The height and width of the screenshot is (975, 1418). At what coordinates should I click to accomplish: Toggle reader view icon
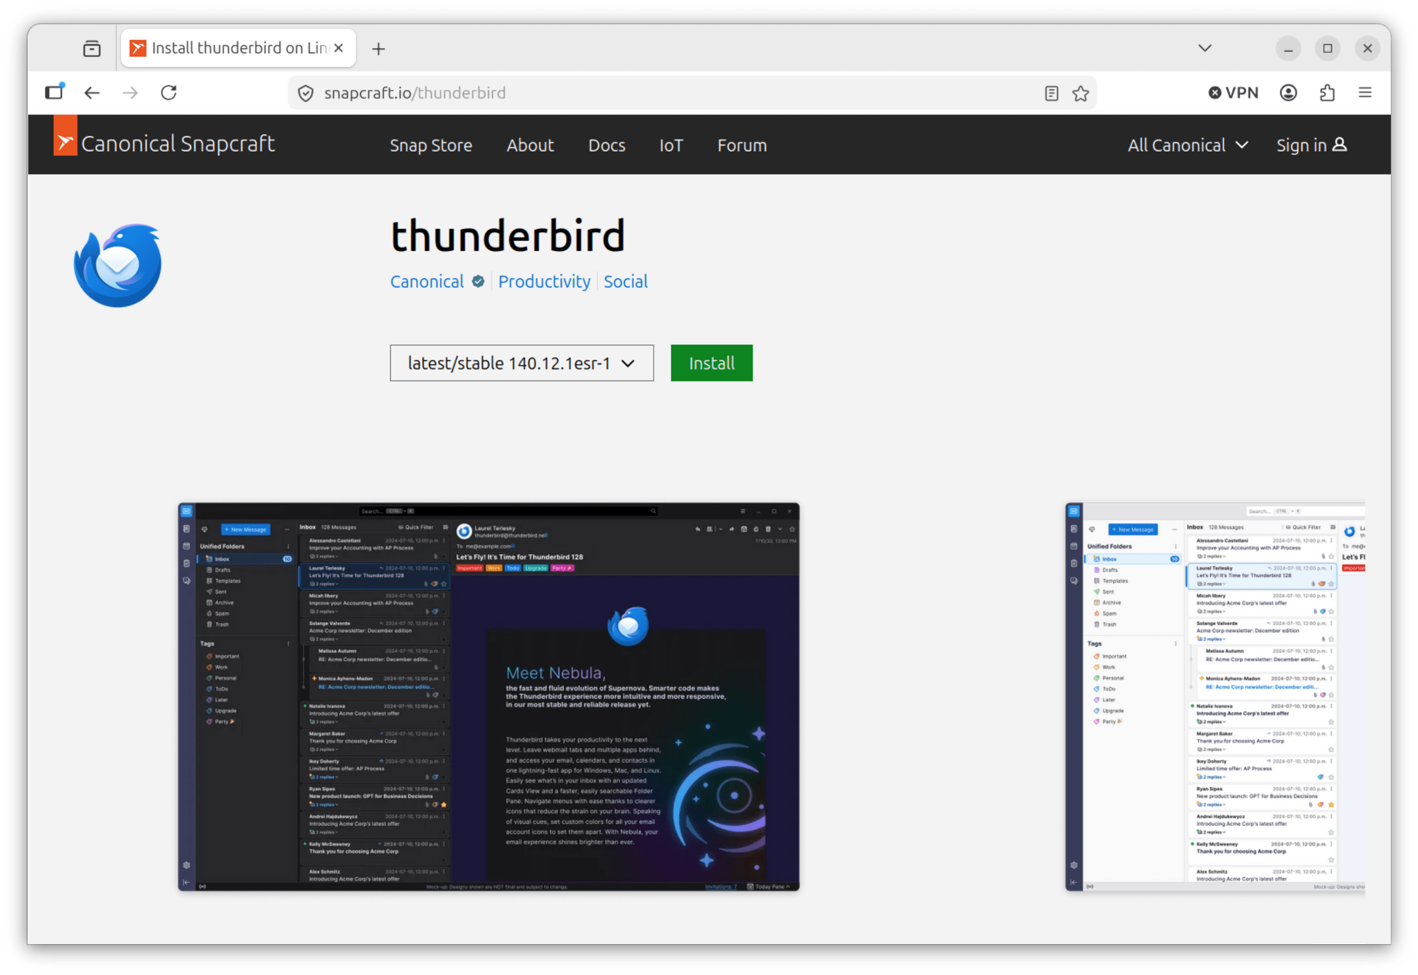[x=1051, y=94]
